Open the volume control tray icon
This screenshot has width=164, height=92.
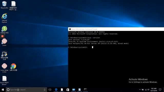148,90
